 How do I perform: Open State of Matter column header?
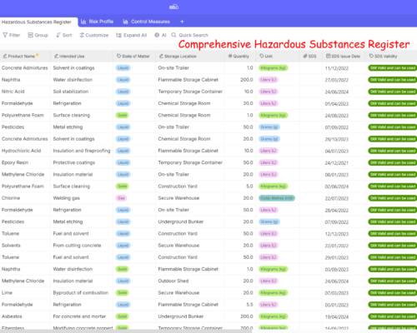[133, 56]
